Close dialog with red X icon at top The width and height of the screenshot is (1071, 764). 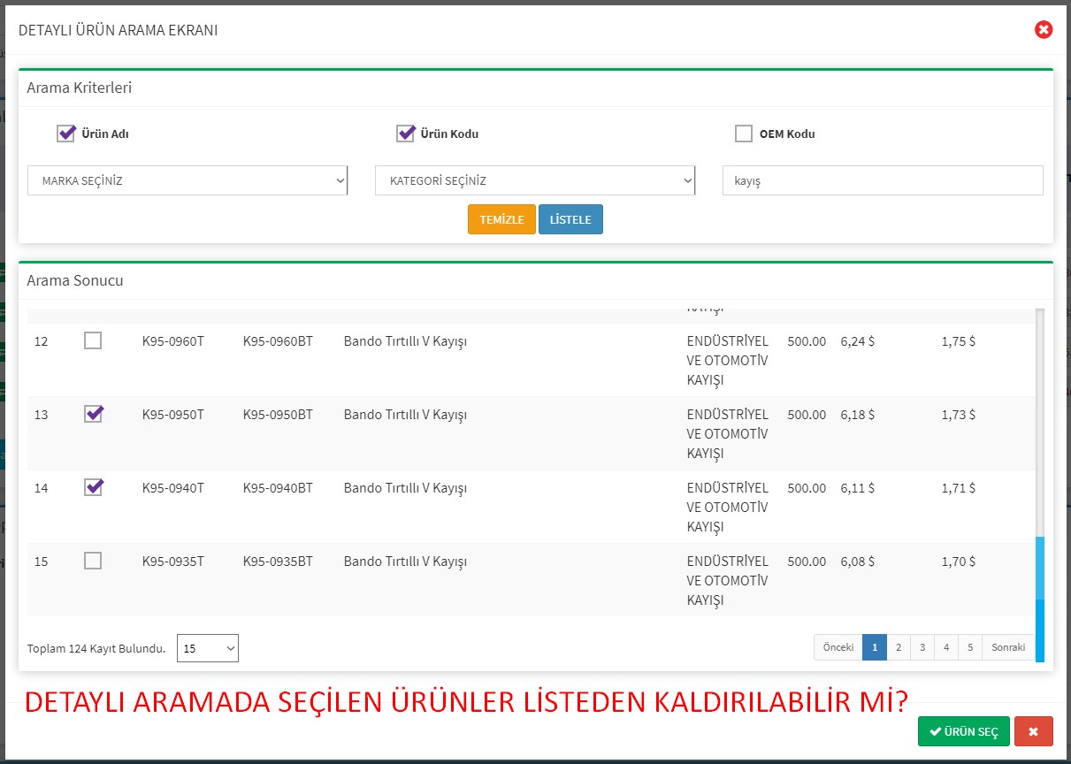pyautogui.click(x=1044, y=30)
